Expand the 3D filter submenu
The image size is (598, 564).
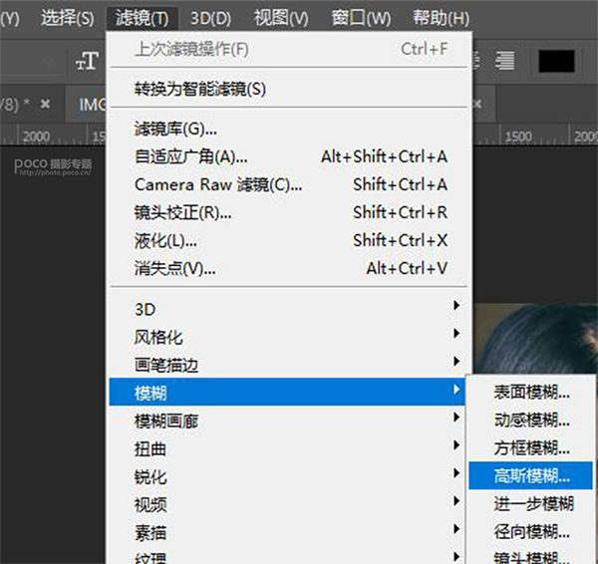click(x=288, y=309)
